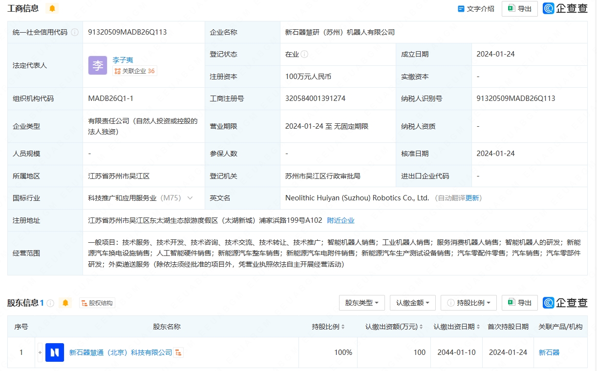Click the bell icon beside 工商信息

tap(52, 8)
